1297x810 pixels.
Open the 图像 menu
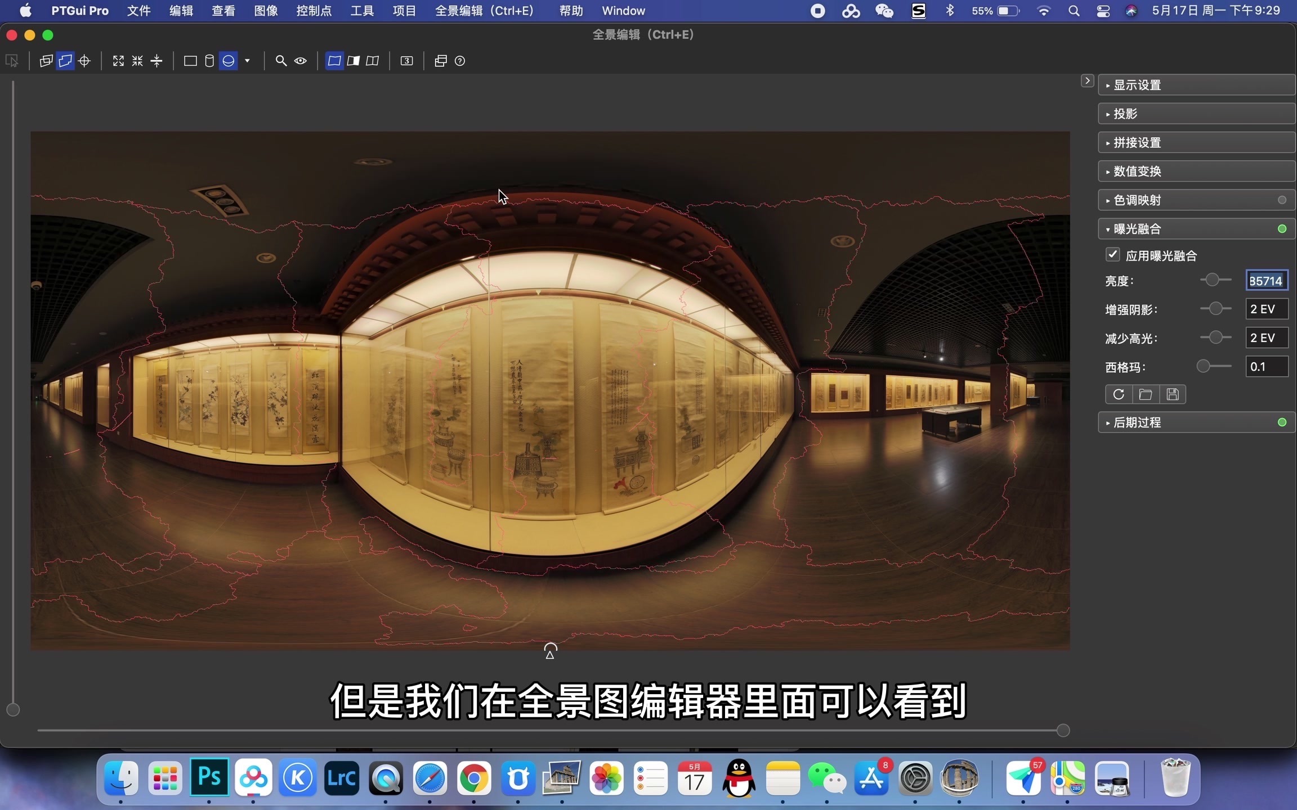point(266,11)
